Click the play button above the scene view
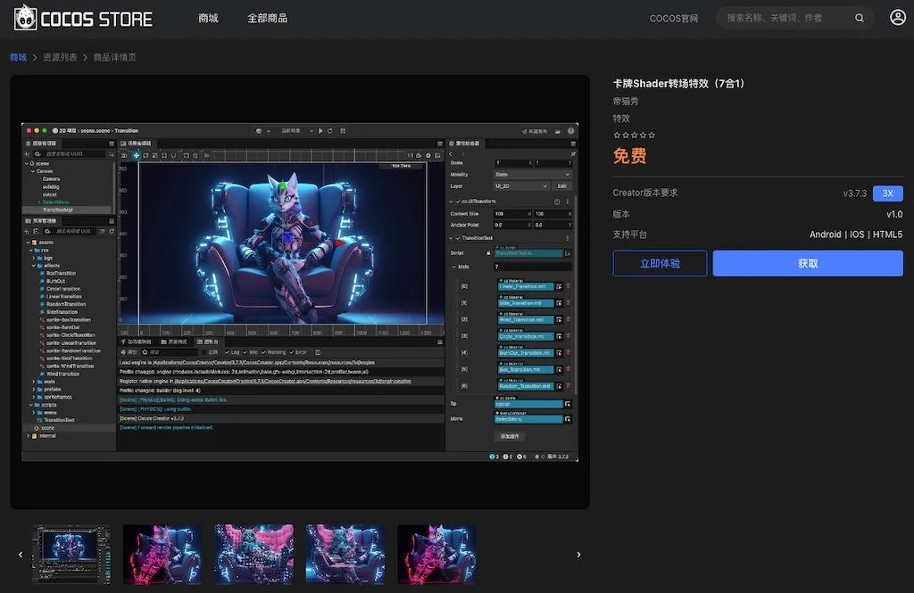The height and width of the screenshot is (593, 914). pyautogui.click(x=320, y=131)
